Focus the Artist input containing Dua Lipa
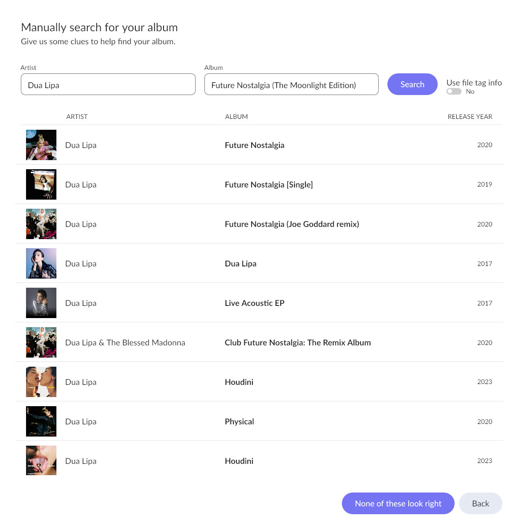This screenshot has width=521, height=532. pyautogui.click(x=108, y=84)
